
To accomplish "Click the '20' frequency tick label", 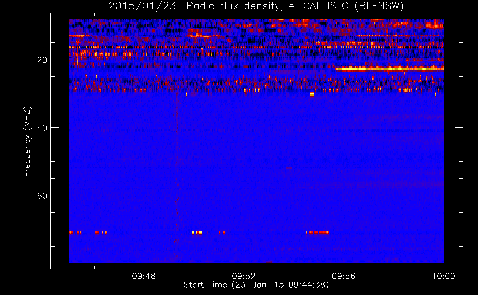I will [x=42, y=60].
